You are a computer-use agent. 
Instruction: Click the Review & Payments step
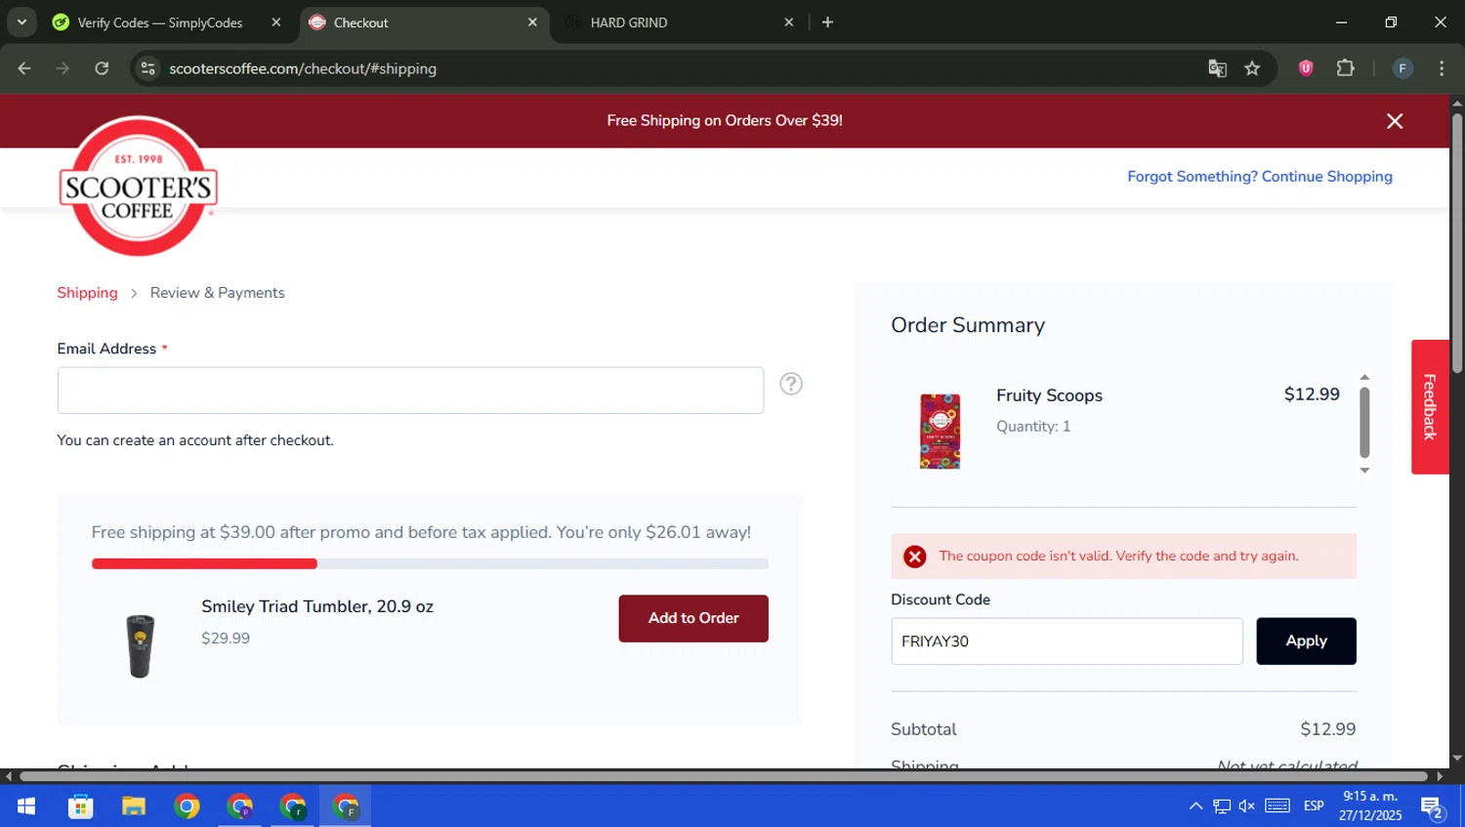pyautogui.click(x=218, y=293)
